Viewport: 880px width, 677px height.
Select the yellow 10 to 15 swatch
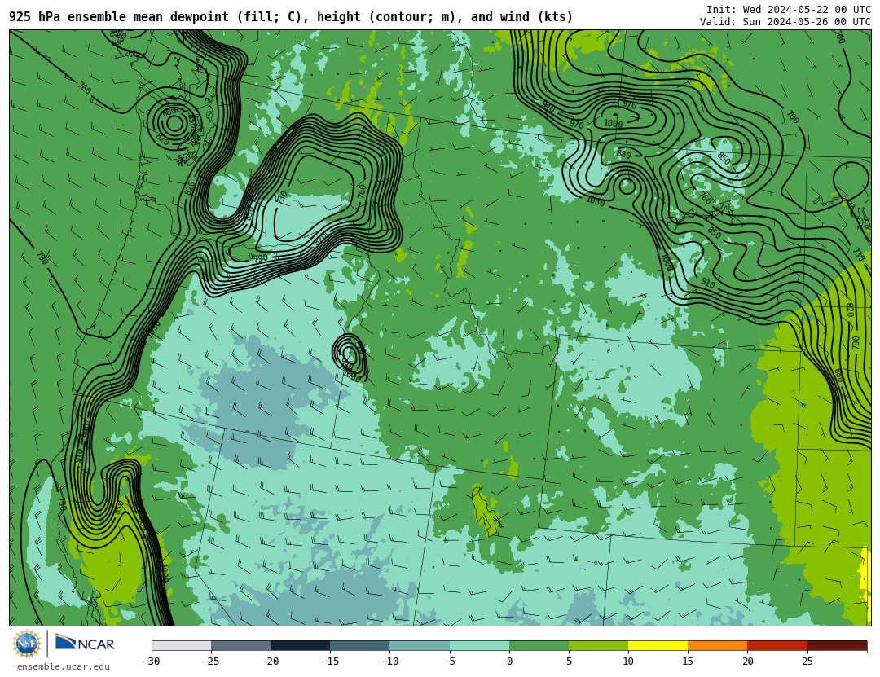pyautogui.click(x=658, y=645)
